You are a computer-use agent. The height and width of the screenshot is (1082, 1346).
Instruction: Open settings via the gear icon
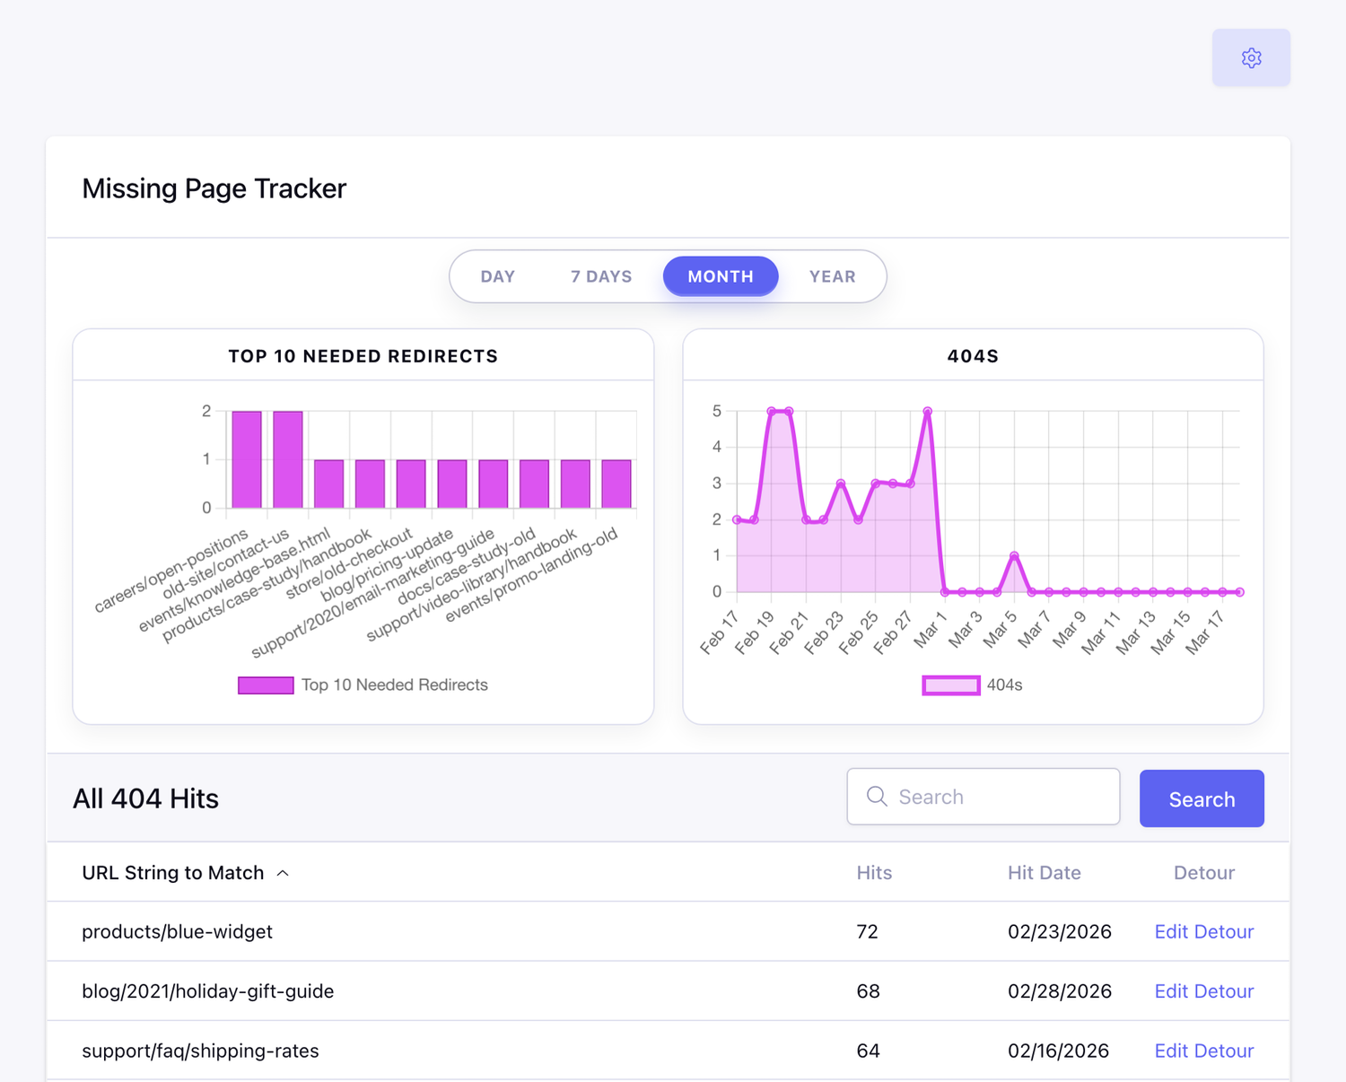[1251, 58]
